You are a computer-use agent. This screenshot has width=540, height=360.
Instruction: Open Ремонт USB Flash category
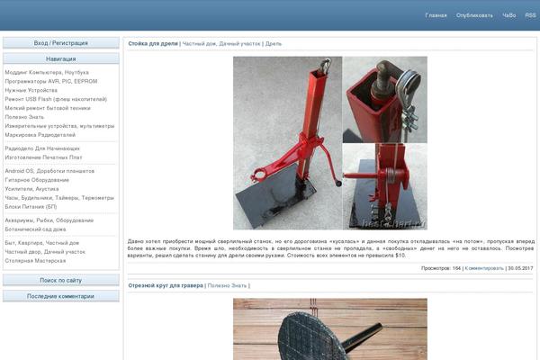click(56, 99)
